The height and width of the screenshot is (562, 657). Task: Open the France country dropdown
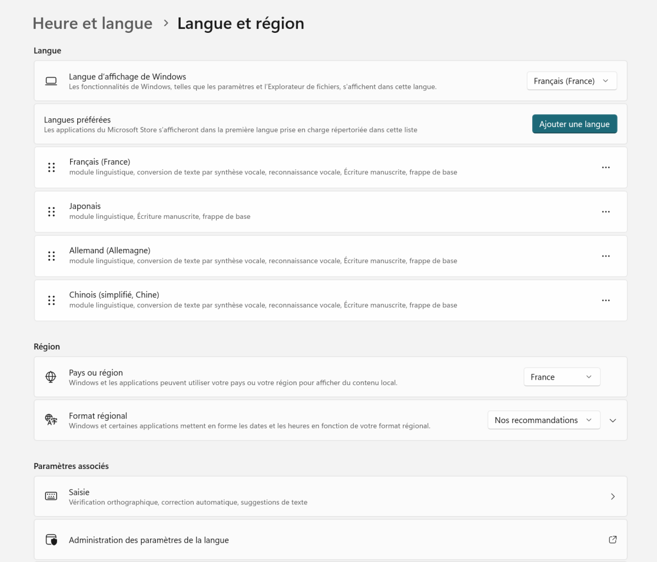point(561,377)
